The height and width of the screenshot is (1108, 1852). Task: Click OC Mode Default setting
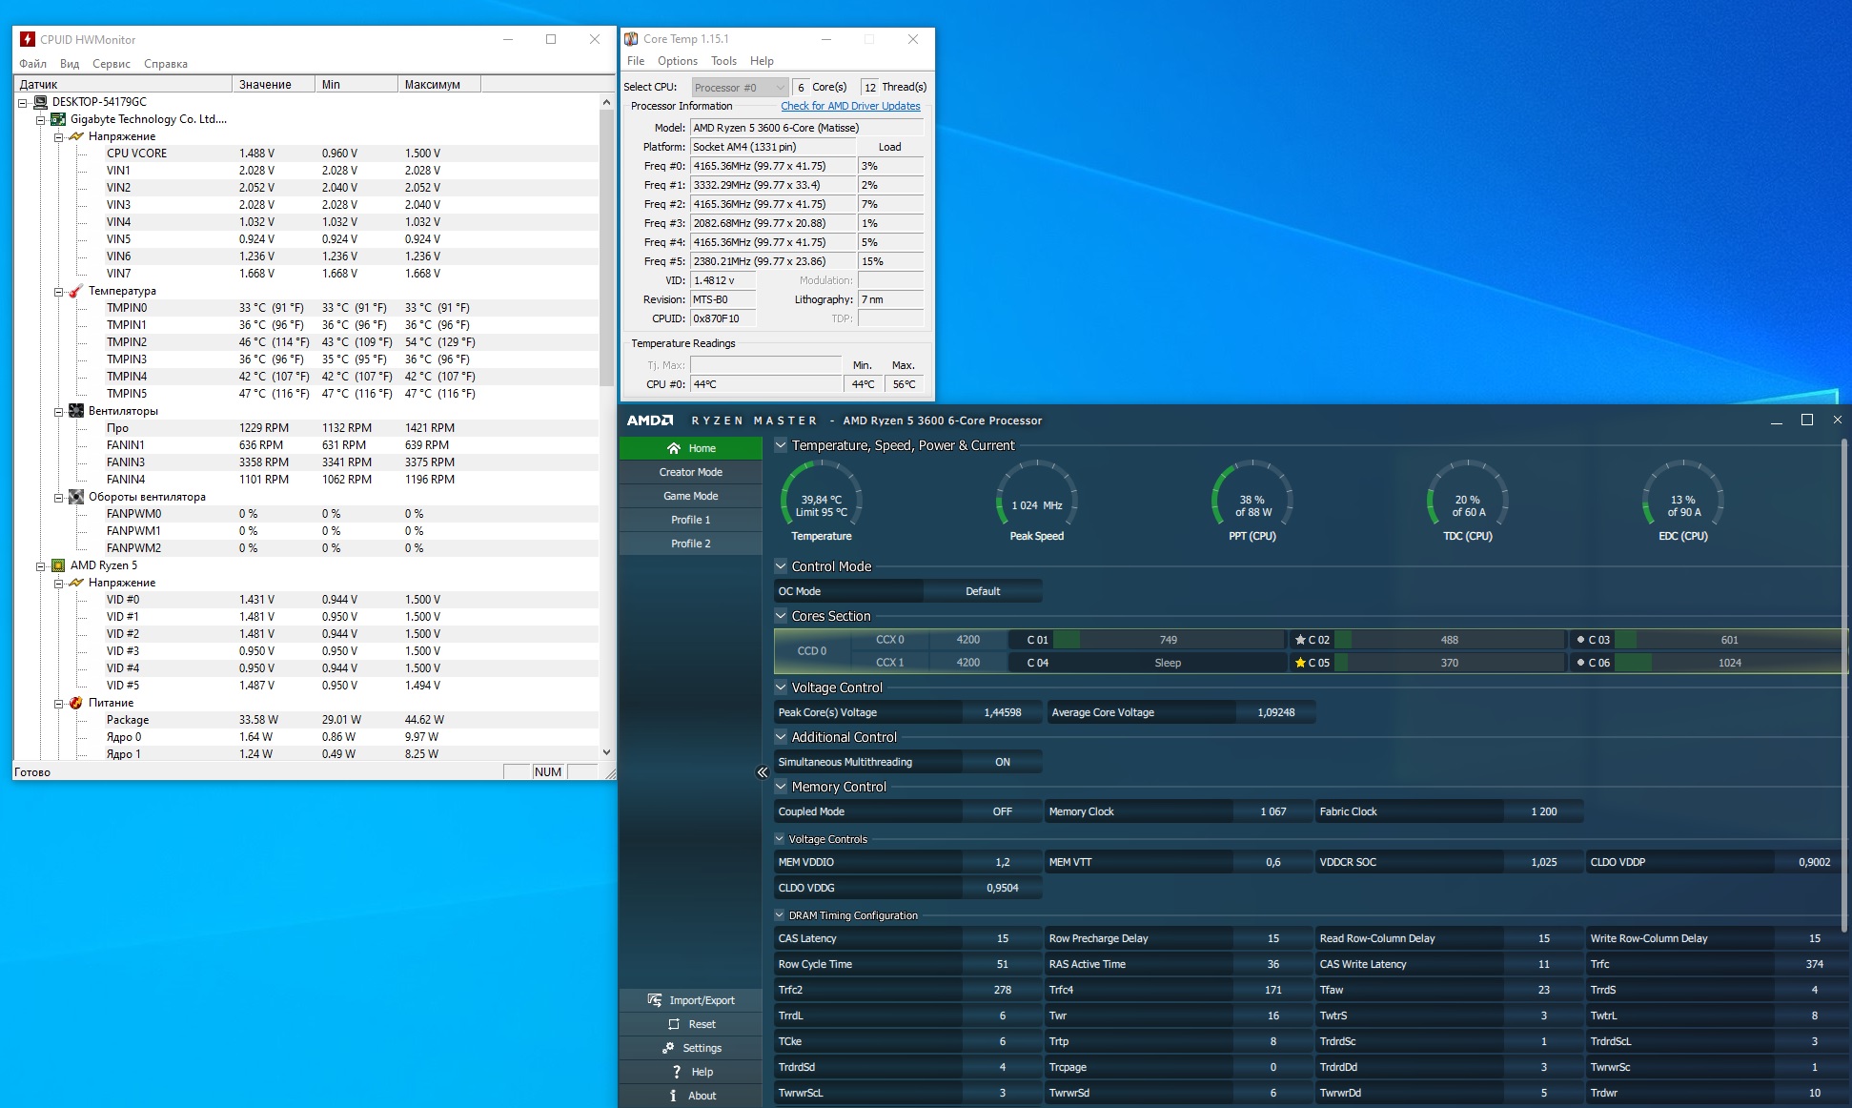982,591
